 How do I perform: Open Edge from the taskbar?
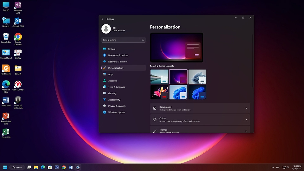(43, 167)
